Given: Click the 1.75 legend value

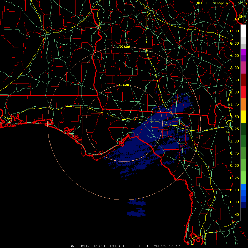Looking at the screenshot, I should click(234, 104).
